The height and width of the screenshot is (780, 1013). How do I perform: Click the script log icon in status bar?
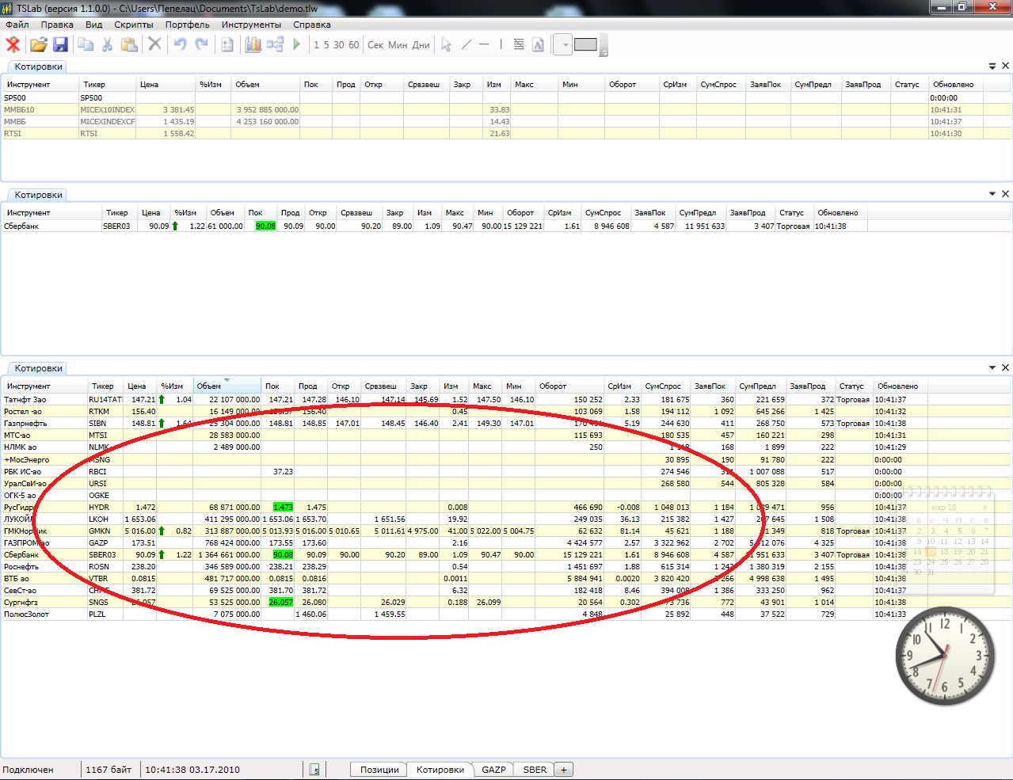314,770
